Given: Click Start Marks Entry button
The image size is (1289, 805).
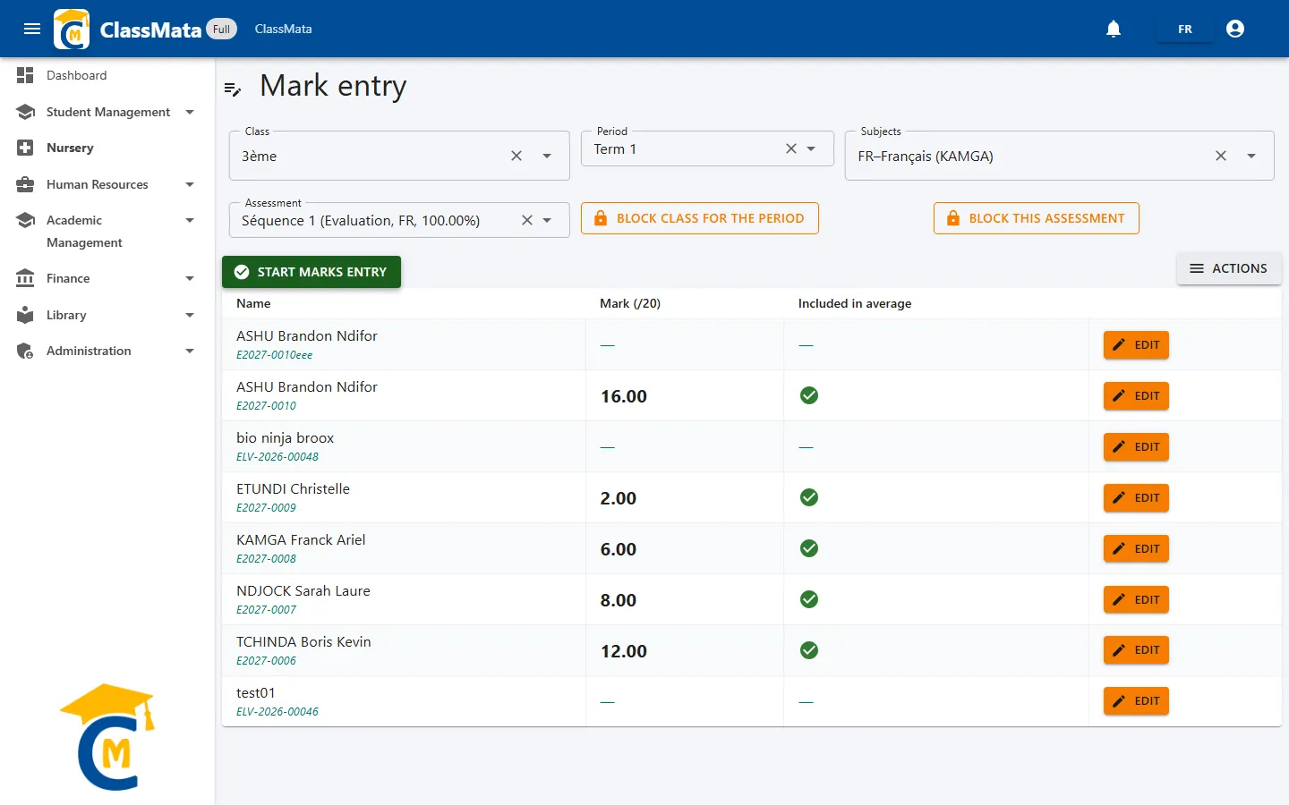Looking at the screenshot, I should click(x=312, y=272).
